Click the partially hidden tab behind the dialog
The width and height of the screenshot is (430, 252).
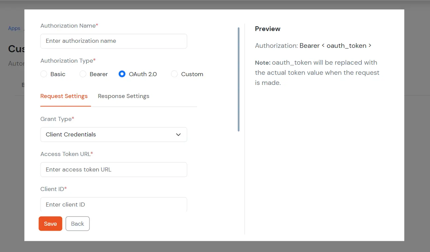point(24,85)
